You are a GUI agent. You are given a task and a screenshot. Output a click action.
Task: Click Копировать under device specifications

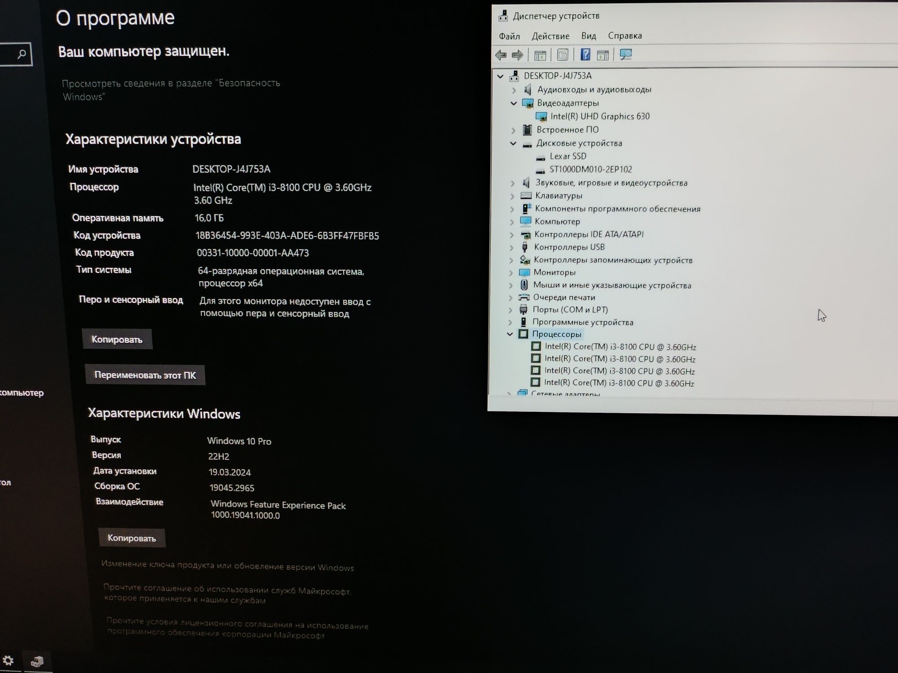[117, 339]
